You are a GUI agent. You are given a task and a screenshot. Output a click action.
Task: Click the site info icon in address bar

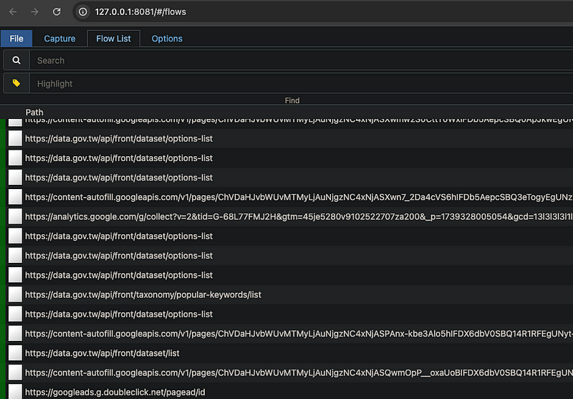tap(83, 11)
